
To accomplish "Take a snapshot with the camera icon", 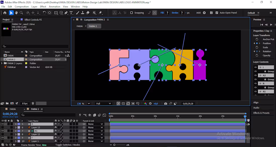I will tap(165, 104).
